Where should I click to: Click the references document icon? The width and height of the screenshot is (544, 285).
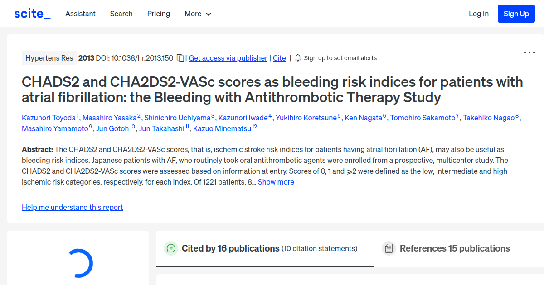coord(389,248)
